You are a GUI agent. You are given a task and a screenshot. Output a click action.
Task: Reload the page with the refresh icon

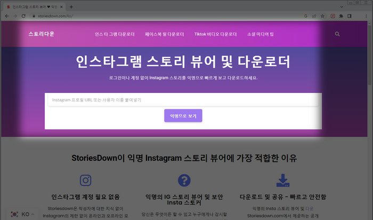coord(23,16)
